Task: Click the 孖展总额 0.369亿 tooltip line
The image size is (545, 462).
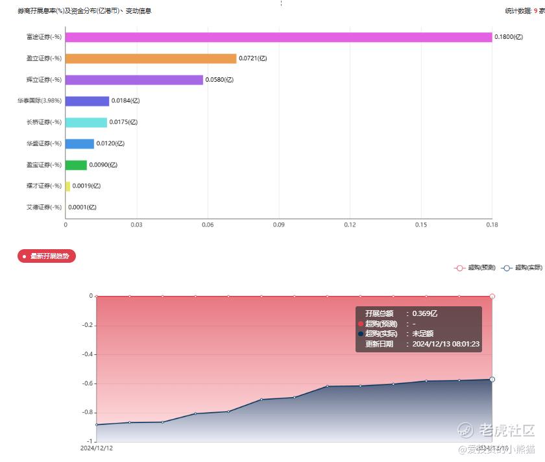Action: (x=401, y=313)
